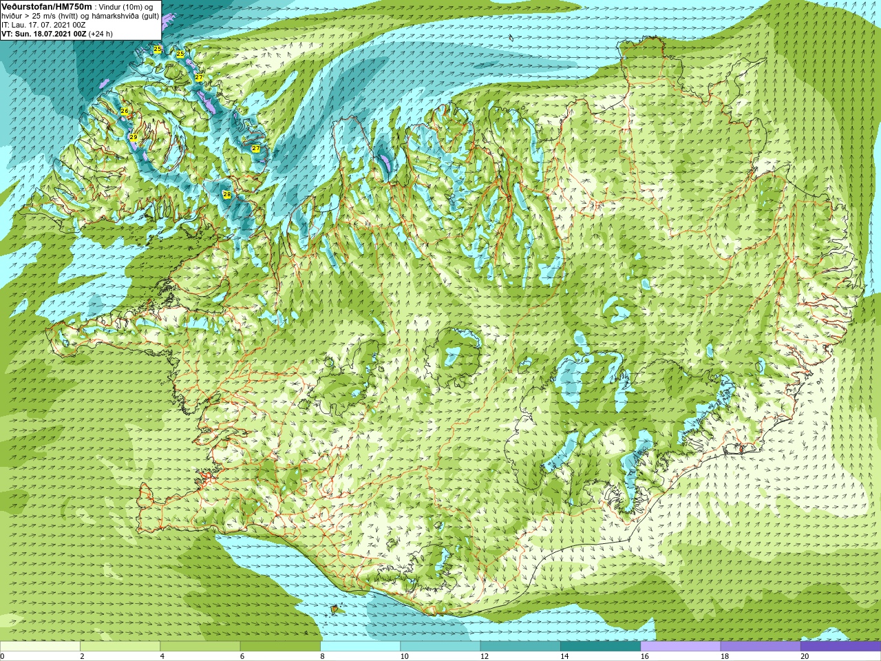This screenshot has height=661, width=881.
Task: Click the yellow gust label 28
Action: click(226, 195)
